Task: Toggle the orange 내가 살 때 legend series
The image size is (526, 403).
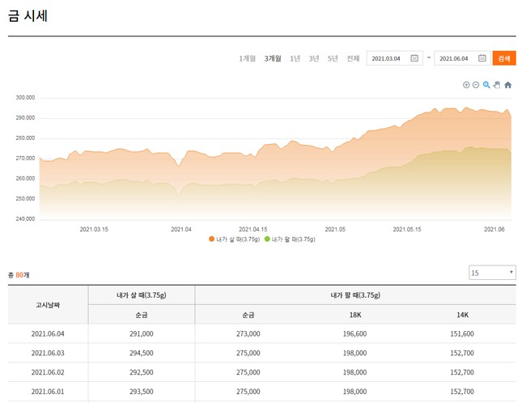Action: pos(234,240)
